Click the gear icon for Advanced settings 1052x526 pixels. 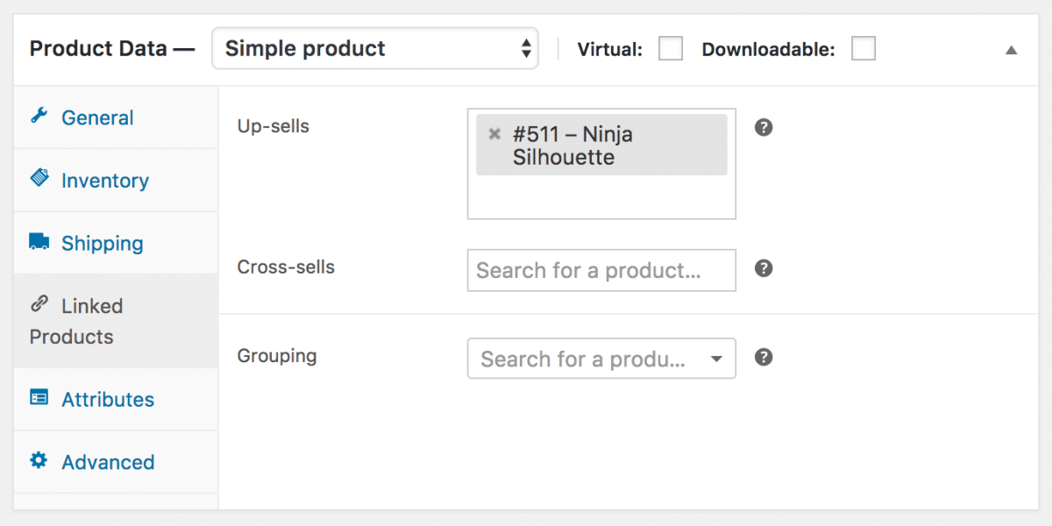coord(39,462)
